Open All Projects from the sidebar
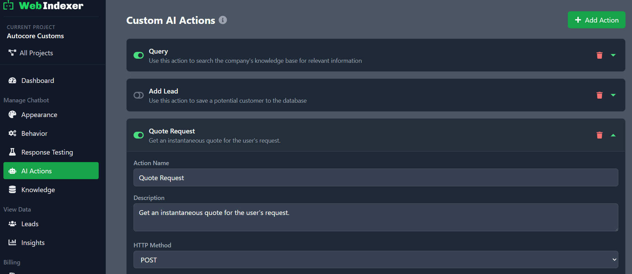 (36, 53)
